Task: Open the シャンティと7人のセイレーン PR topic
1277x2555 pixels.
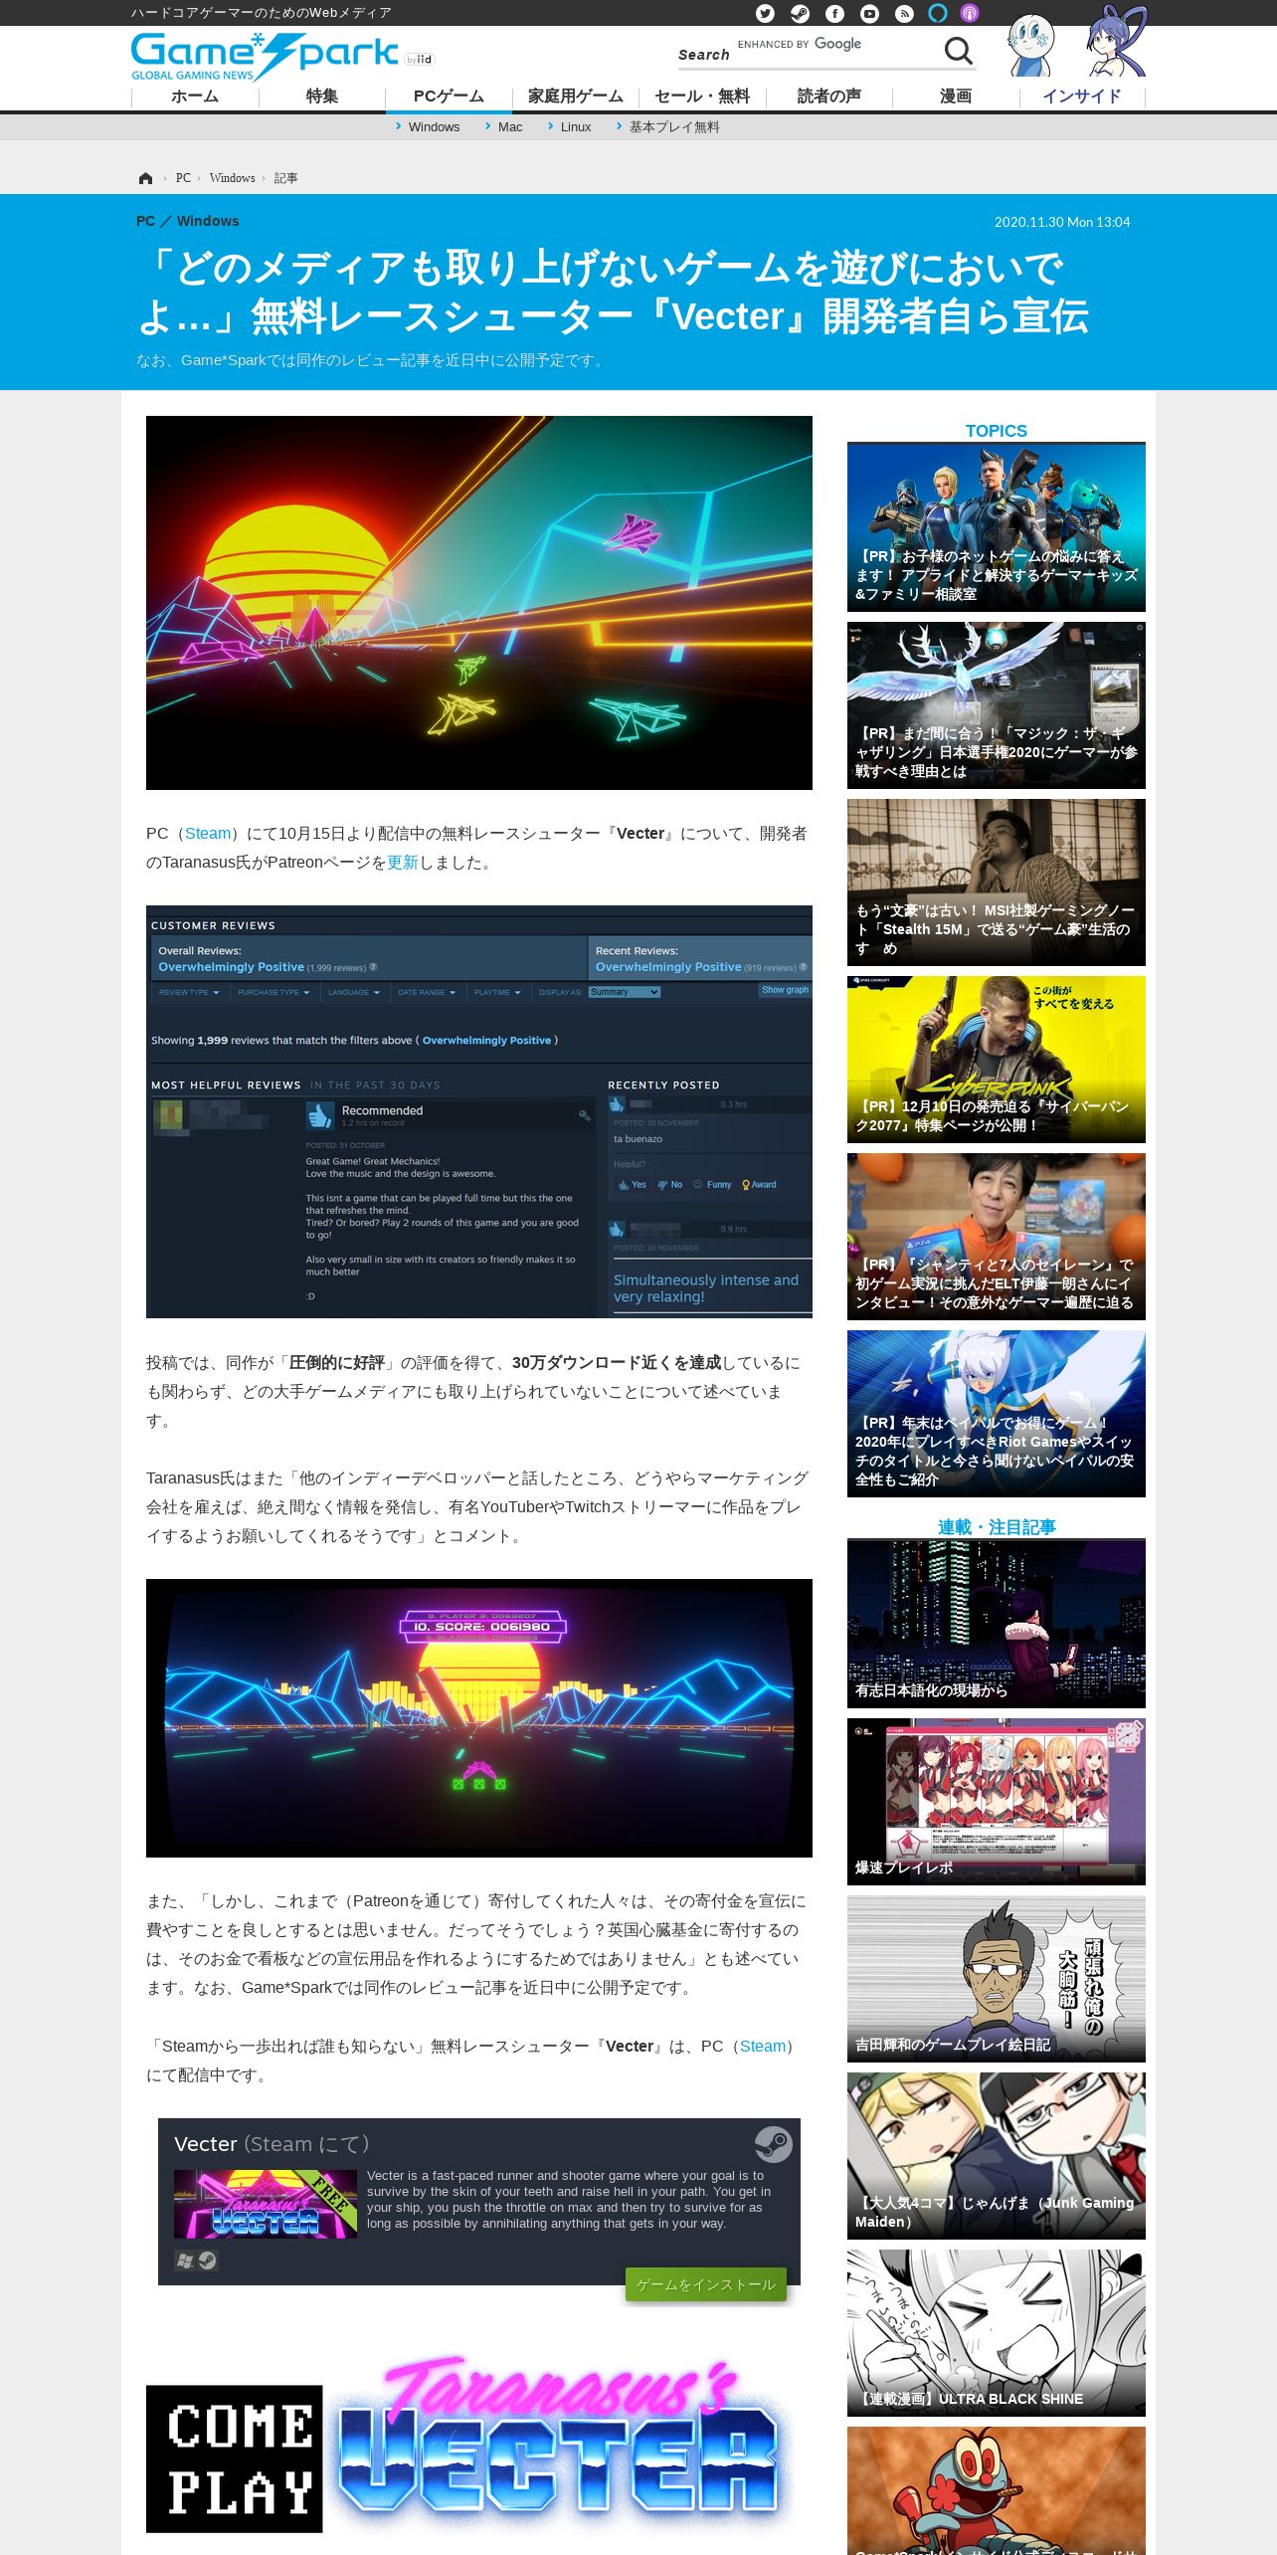Action: point(997,1237)
